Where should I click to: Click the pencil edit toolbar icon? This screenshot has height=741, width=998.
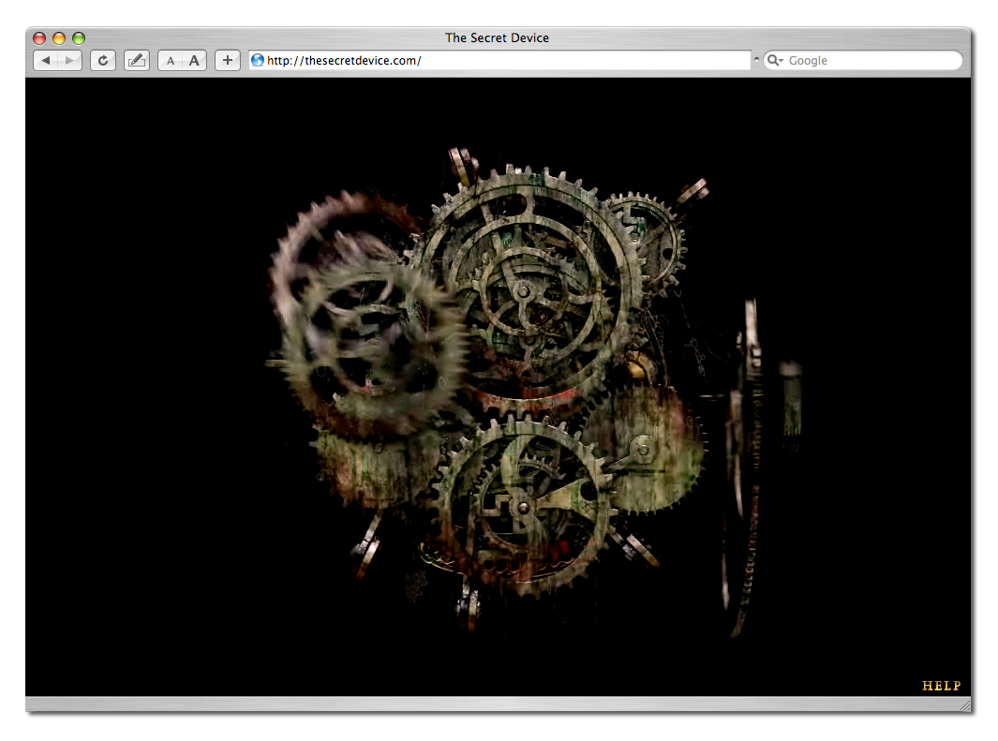[137, 61]
